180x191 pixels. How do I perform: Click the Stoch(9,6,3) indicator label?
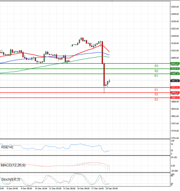[11, 180]
